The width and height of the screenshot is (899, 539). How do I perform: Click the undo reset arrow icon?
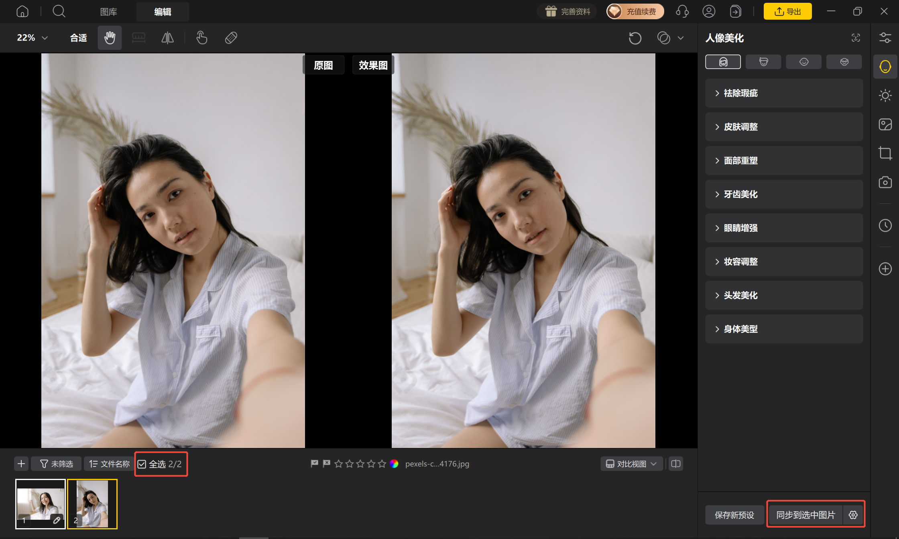635,38
